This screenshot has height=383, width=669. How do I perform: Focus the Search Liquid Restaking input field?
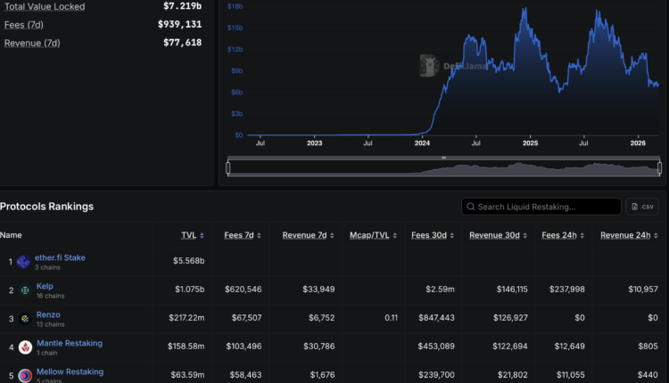(546, 207)
